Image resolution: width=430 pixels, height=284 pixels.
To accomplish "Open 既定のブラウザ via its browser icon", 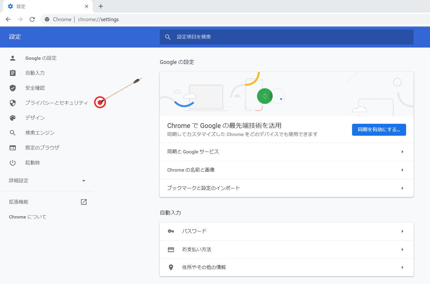I will [x=13, y=147].
